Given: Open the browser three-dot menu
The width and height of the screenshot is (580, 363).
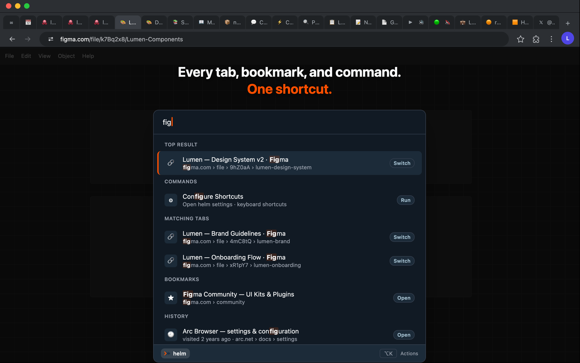Looking at the screenshot, I should click(551, 39).
